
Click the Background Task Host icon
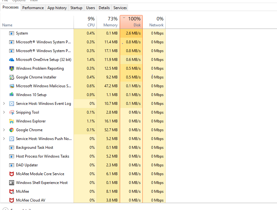tap(12, 148)
